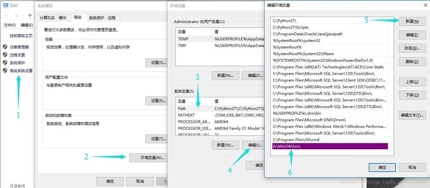Click 确定 in 环境变量 dialog
The image size is (430, 188).
click(x=255, y=165)
